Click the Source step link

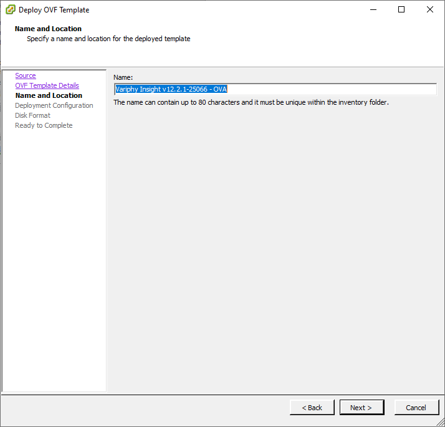click(x=26, y=75)
